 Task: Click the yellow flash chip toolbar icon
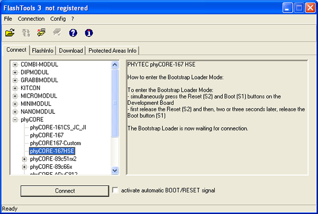click(x=41, y=33)
